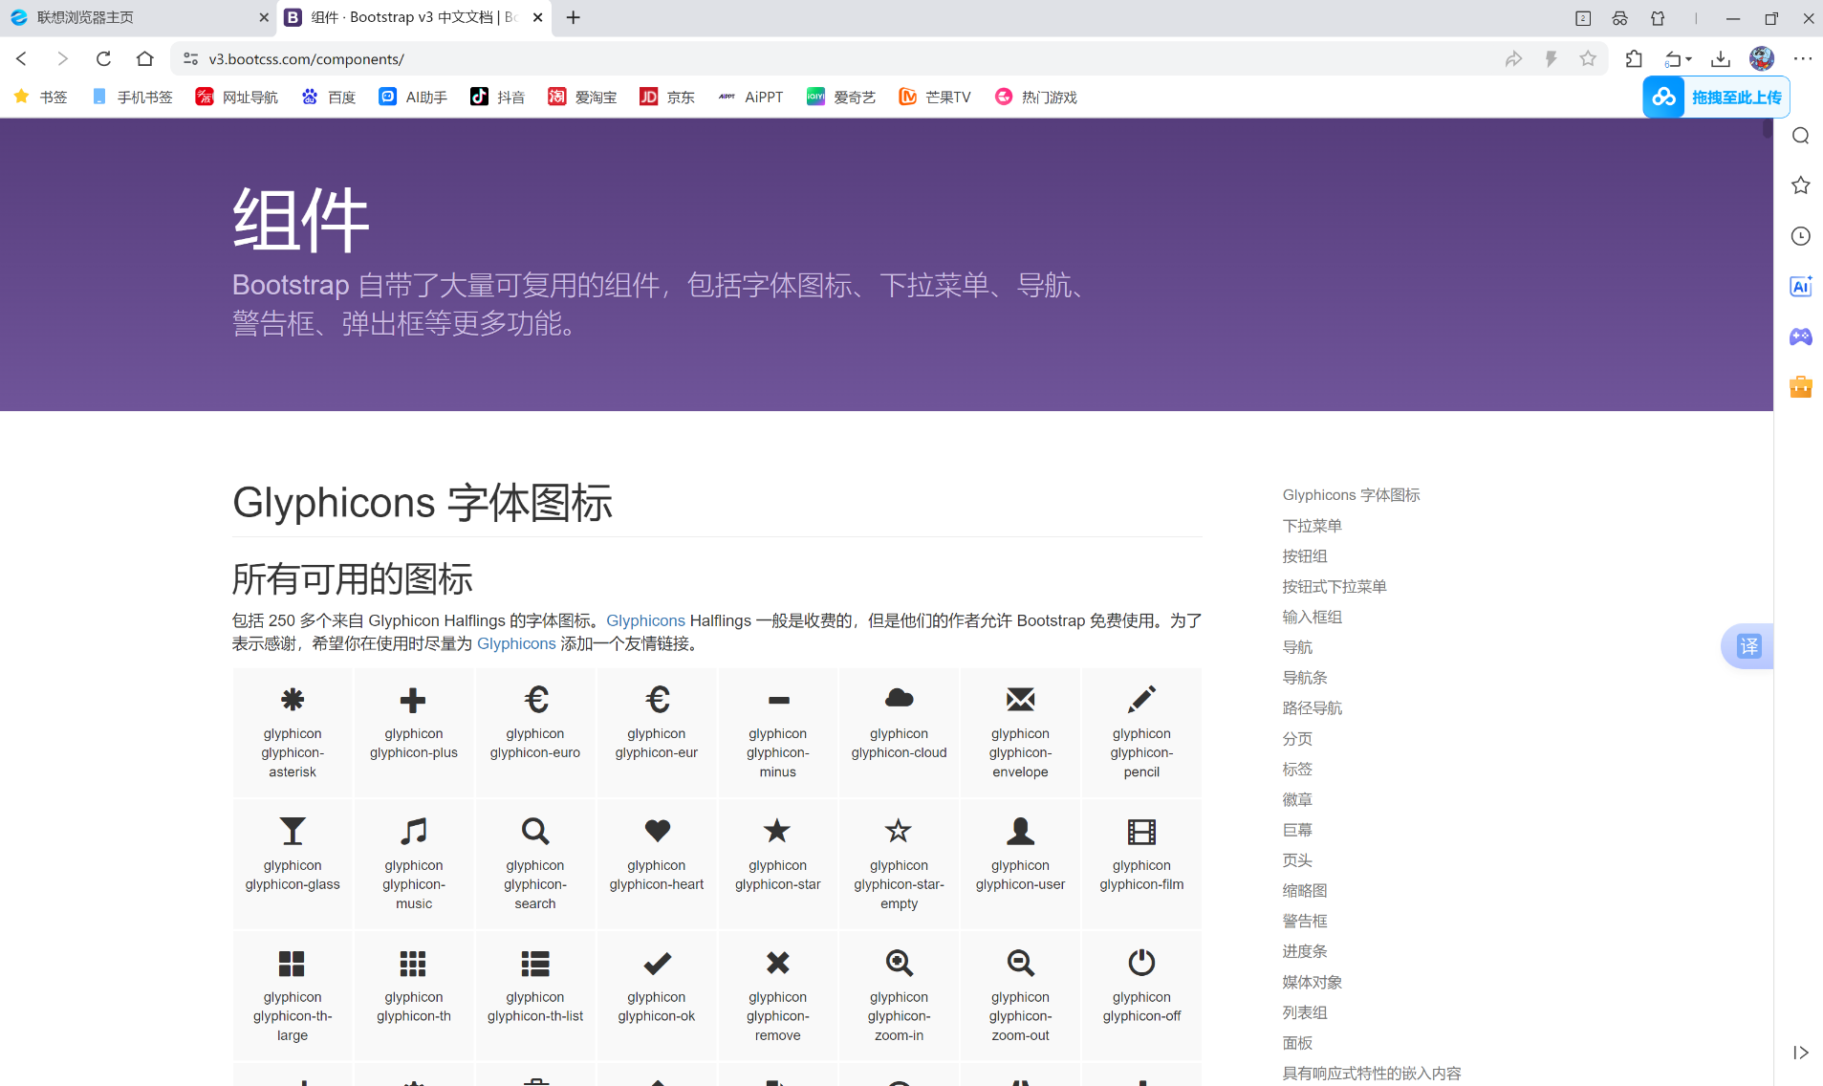Open the sidebar game controller icon

(x=1801, y=337)
